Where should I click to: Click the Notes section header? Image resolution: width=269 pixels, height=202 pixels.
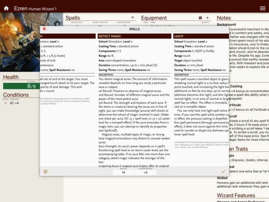tap(224, 18)
